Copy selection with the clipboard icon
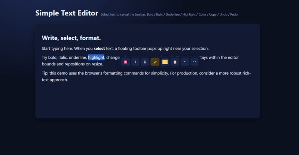 tap(175, 62)
